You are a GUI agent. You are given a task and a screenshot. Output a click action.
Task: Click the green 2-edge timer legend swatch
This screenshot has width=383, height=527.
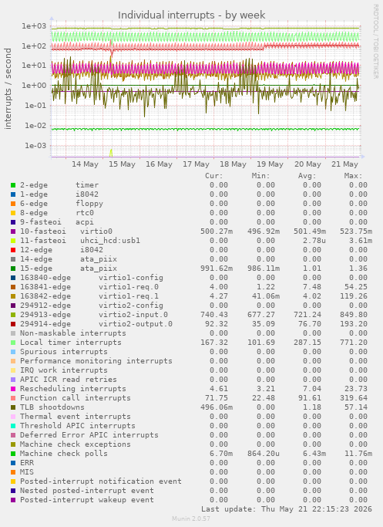(x=13, y=185)
